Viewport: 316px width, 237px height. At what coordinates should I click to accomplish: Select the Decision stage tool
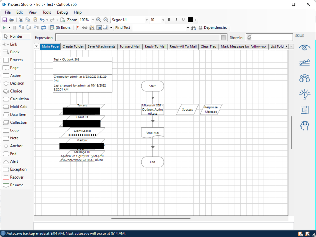(14, 83)
